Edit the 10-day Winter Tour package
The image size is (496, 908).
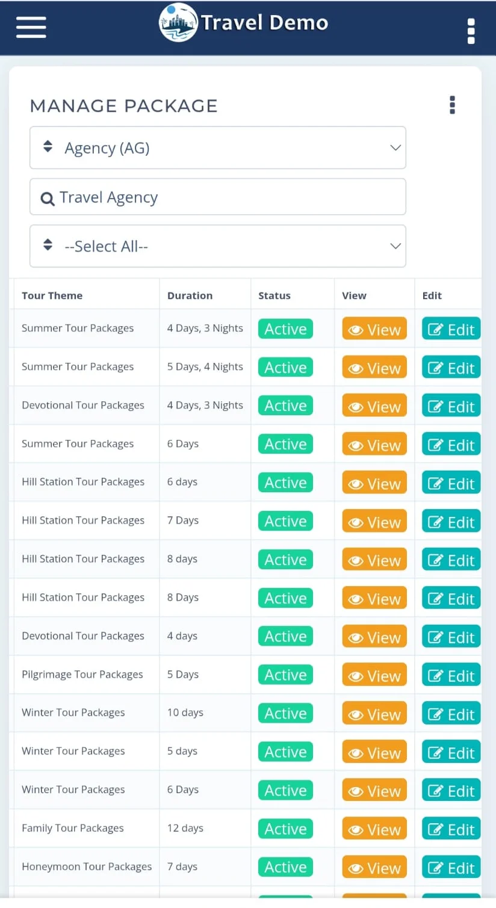tap(451, 713)
